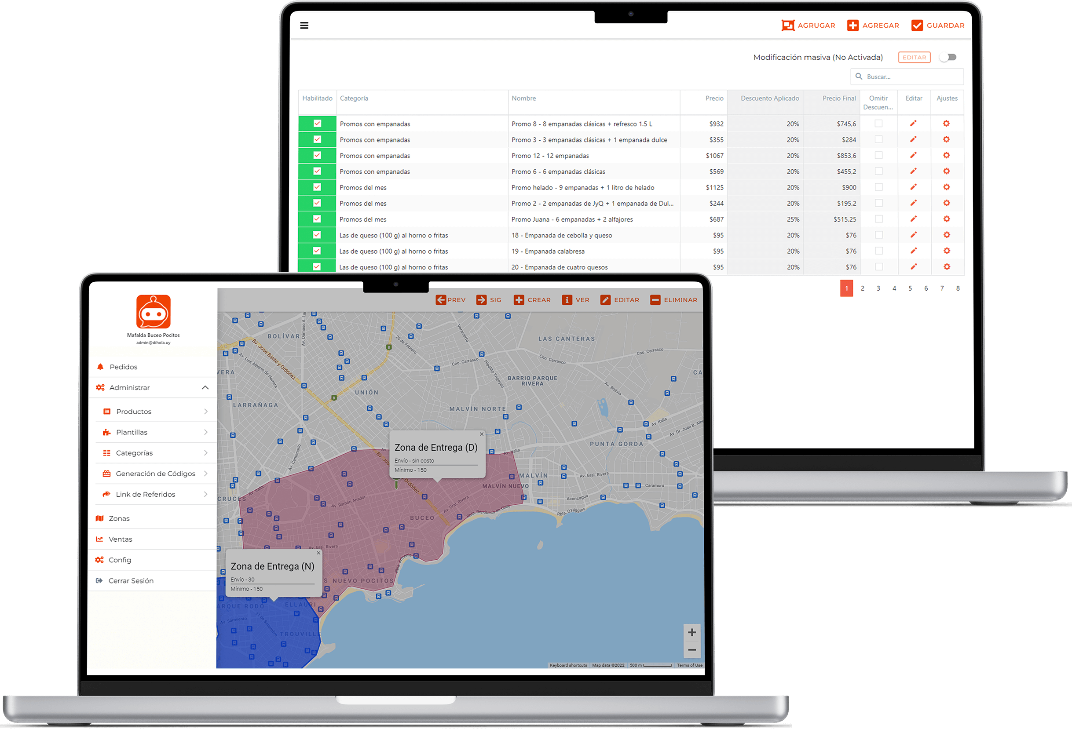The width and height of the screenshot is (1072, 729).
Task: Open settings gear for Promo 6 row
Action: (x=946, y=171)
